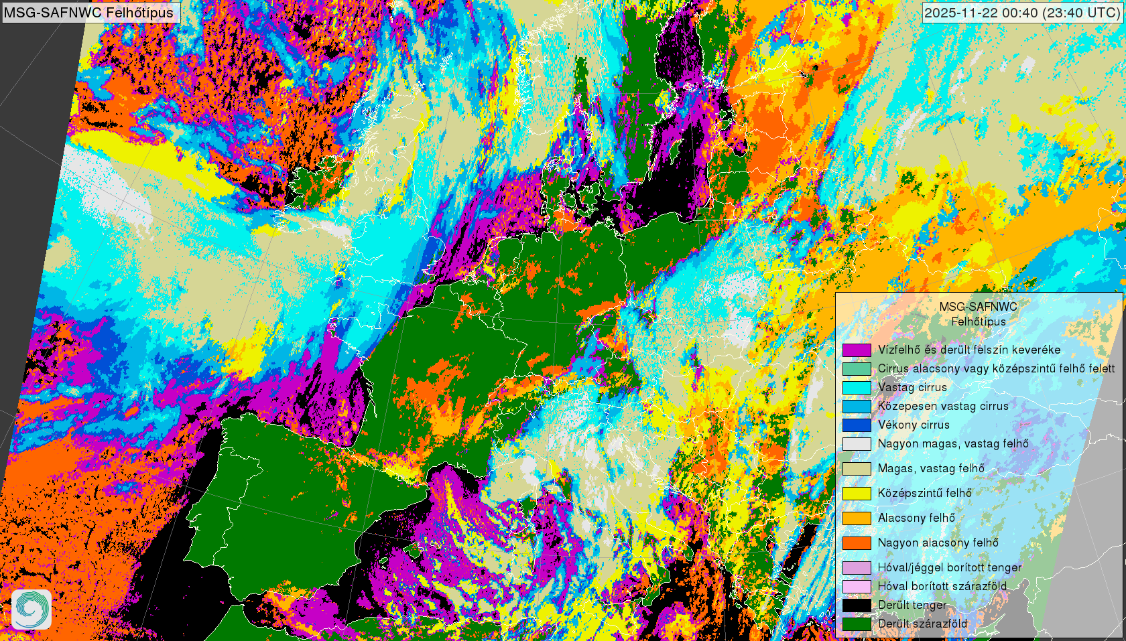Select the green Cirrus alacsony felhő felett swatch
The height and width of the screenshot is (641, 1126).
(856, 368)
